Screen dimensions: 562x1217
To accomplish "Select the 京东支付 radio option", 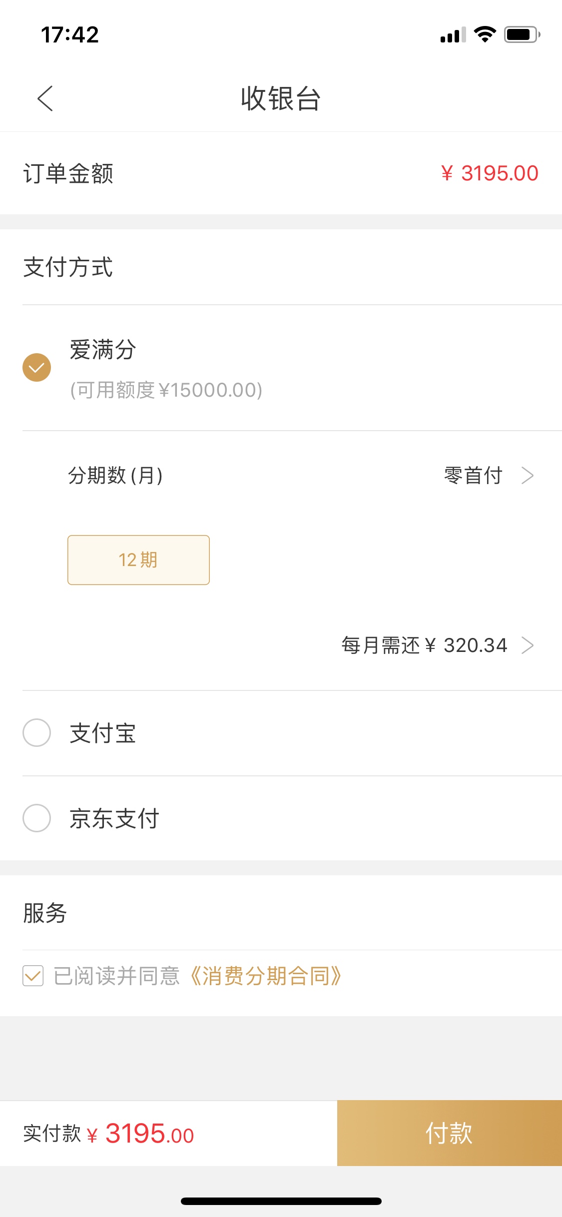I will point(36,818).
